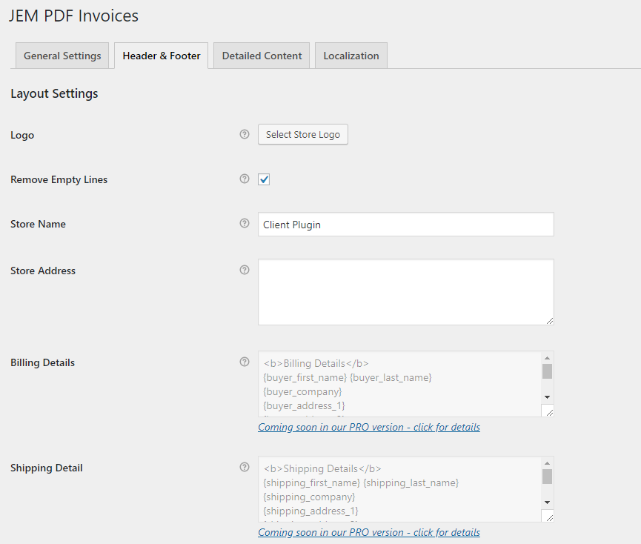Viewport: 641px width, 544px height.
Task: Click the Select Store Logo button
Action: [x=303, y=134]
